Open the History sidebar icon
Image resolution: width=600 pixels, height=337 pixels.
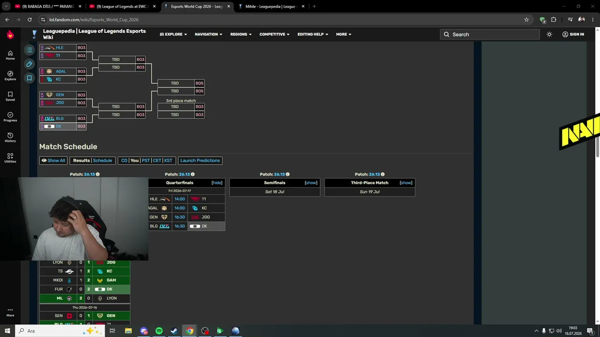pos(10,138)
